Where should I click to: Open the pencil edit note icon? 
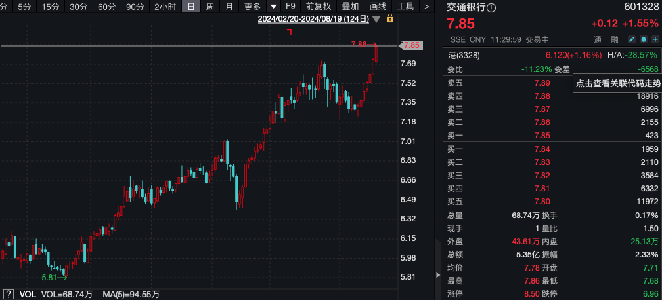(632, 39)
